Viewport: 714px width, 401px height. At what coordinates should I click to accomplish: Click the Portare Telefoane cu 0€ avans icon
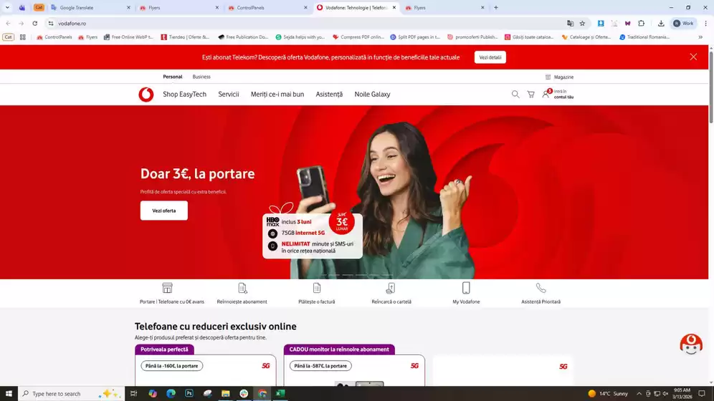click(x=167, y=288)
